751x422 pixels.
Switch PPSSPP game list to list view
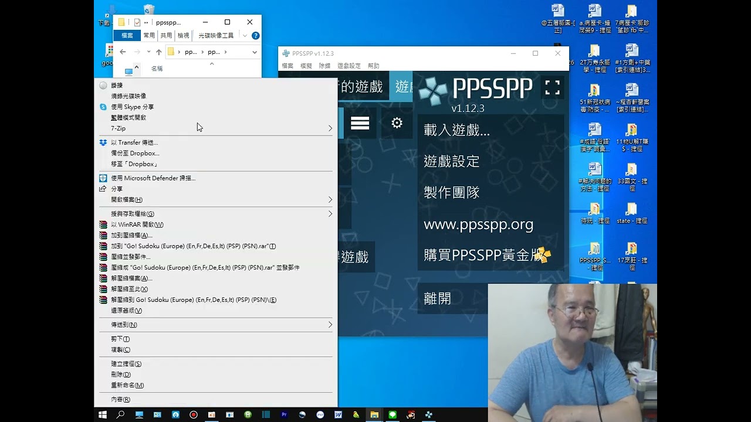pyautogui.click(x=360, y=123)
